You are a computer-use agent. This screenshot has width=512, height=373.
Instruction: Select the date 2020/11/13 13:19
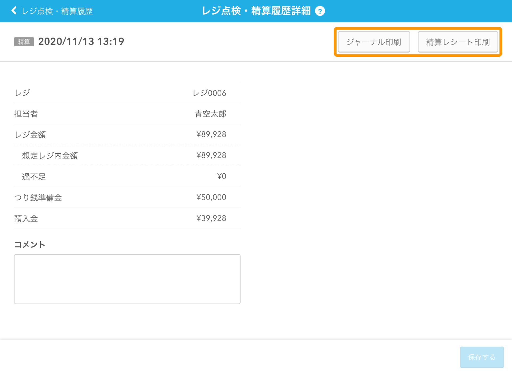pos(81,41)
